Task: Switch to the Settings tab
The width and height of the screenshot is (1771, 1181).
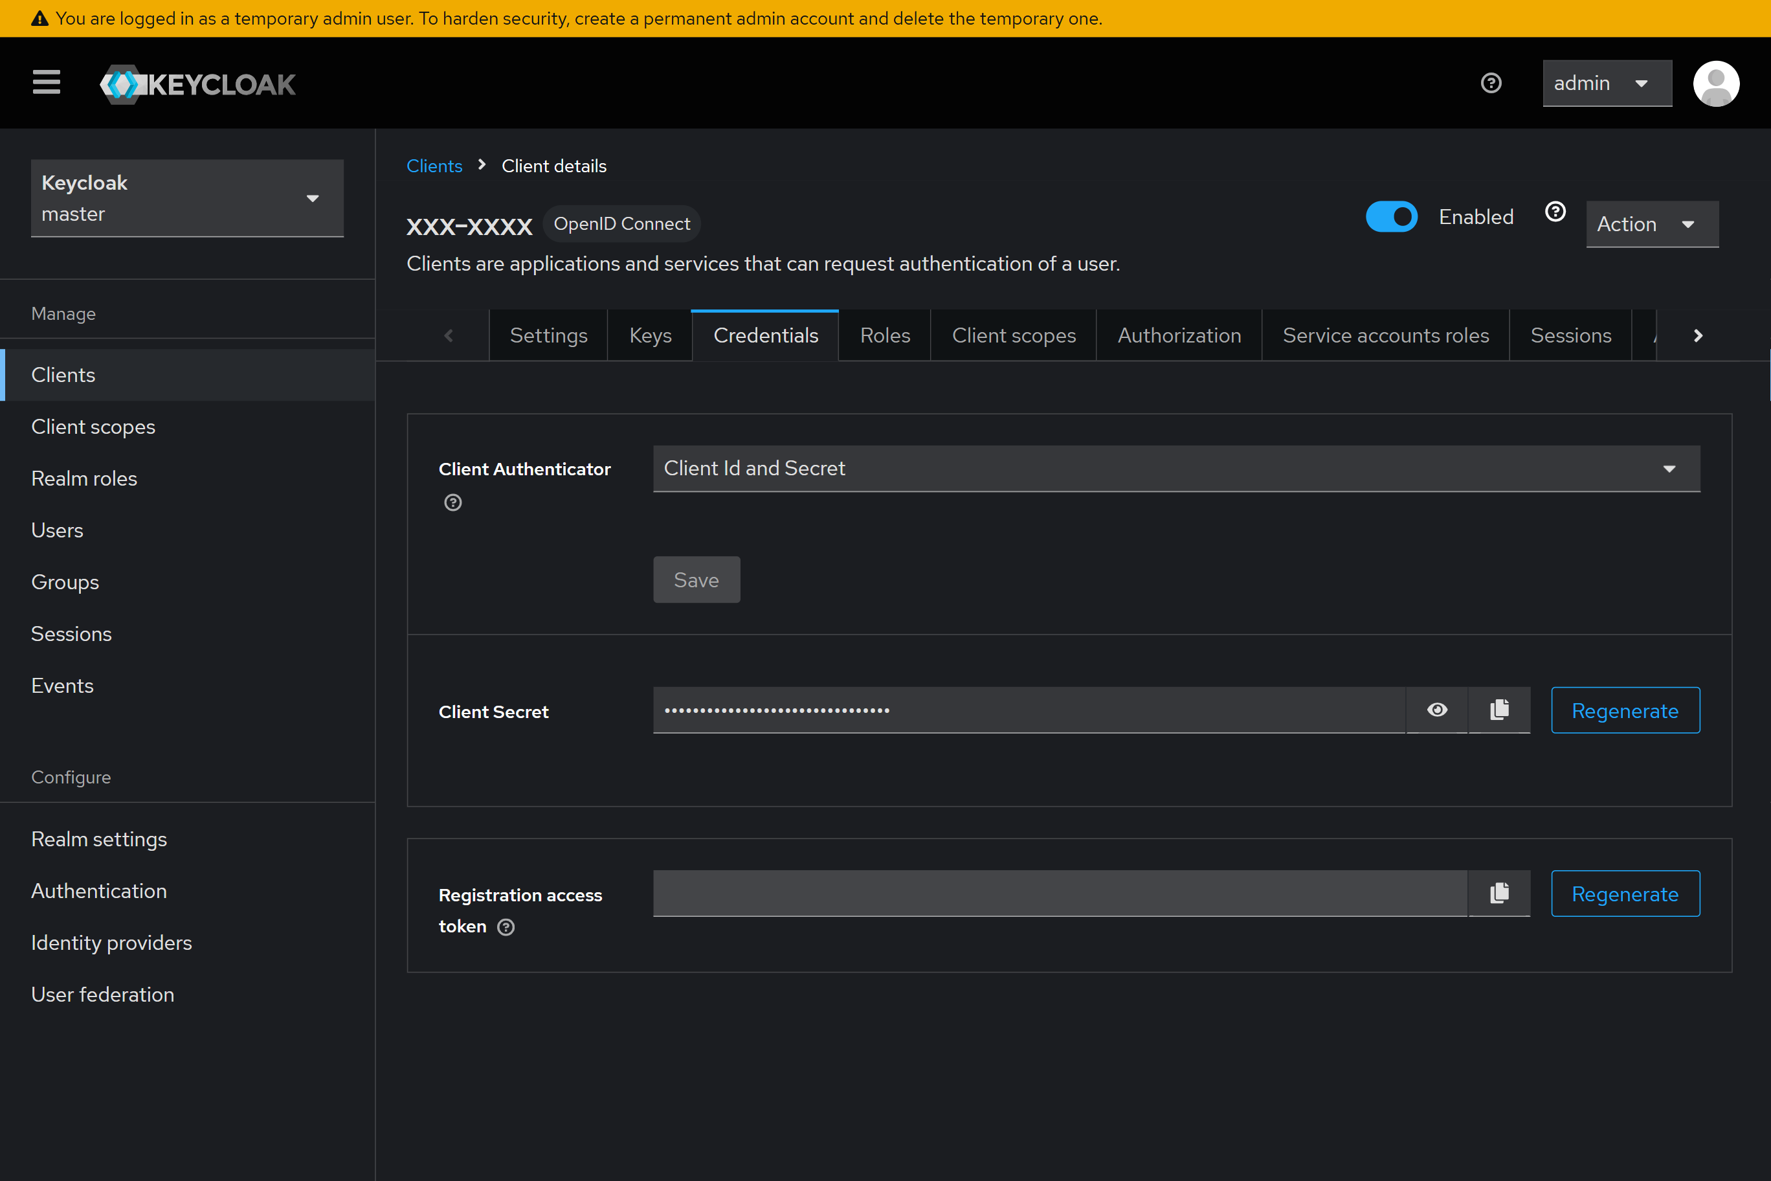Action: (548, 335)
